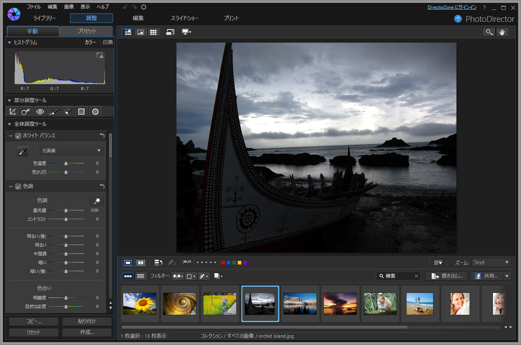The width and height of the screenshot is (521, 345).
Task: Open the 元画像 white balance dropdown
Action: pos(71,150)
